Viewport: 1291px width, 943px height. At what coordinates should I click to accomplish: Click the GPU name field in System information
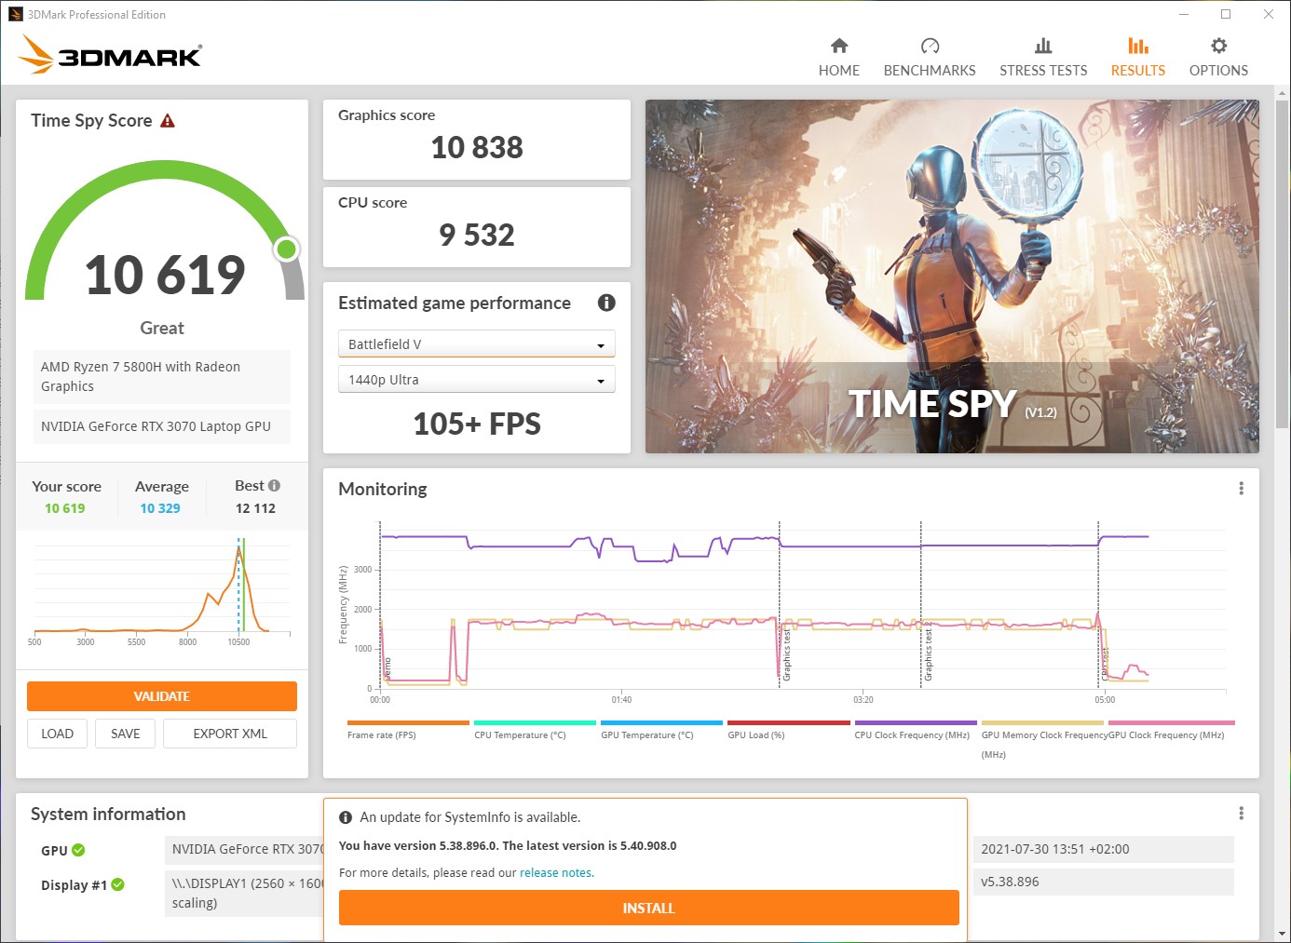pos(244,849)
